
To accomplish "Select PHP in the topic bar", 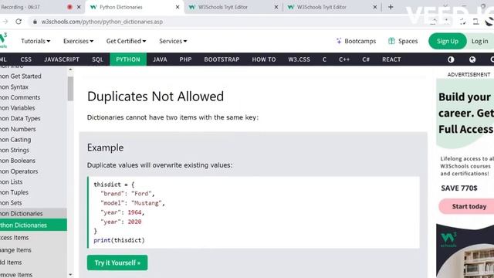I will tap(185, 59).
